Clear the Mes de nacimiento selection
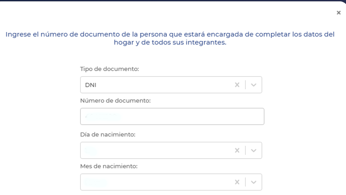 tap(237, 182)
